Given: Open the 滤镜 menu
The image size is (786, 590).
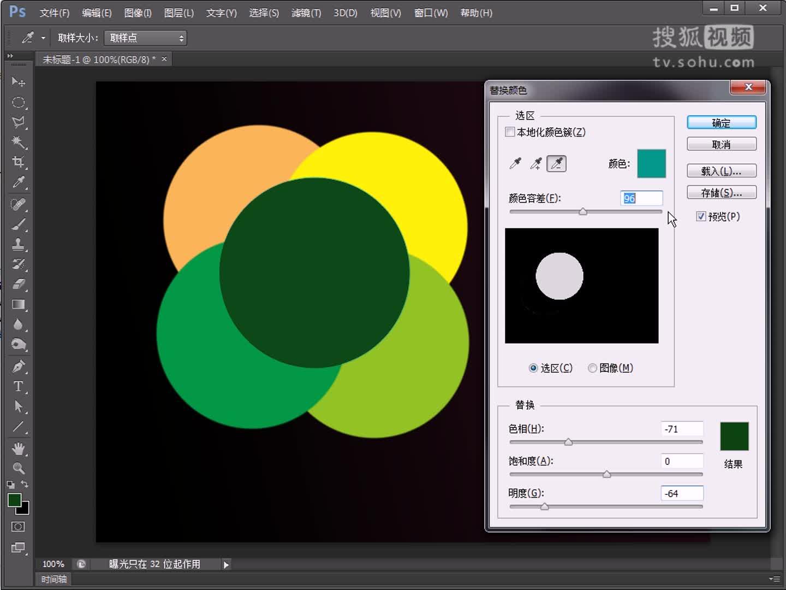Looking at the screenshot, I should pos(305,13).
